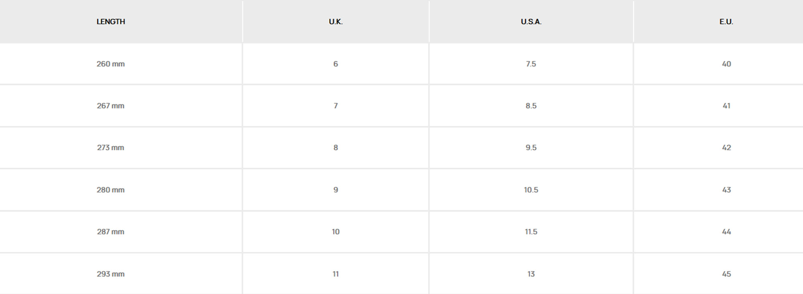Click the LENGTH column header
Screen dimensions: 803x294
point(111,22)
